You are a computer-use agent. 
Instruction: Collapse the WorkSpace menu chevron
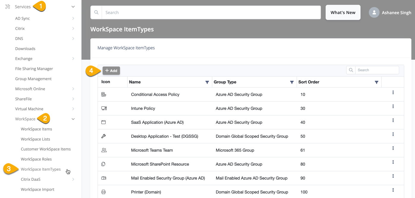coord(73,119)
